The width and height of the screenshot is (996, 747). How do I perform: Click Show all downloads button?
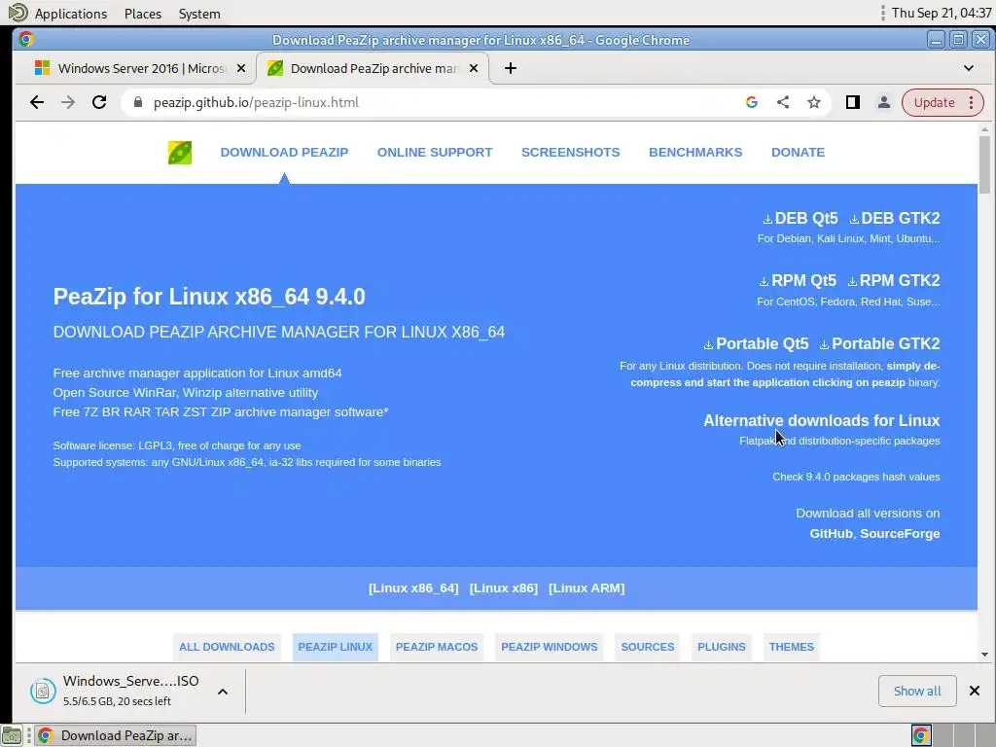[x=917, y=691]
